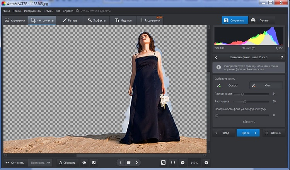
Task: Go to next photo arrow
Action: [x=136, y=163]
